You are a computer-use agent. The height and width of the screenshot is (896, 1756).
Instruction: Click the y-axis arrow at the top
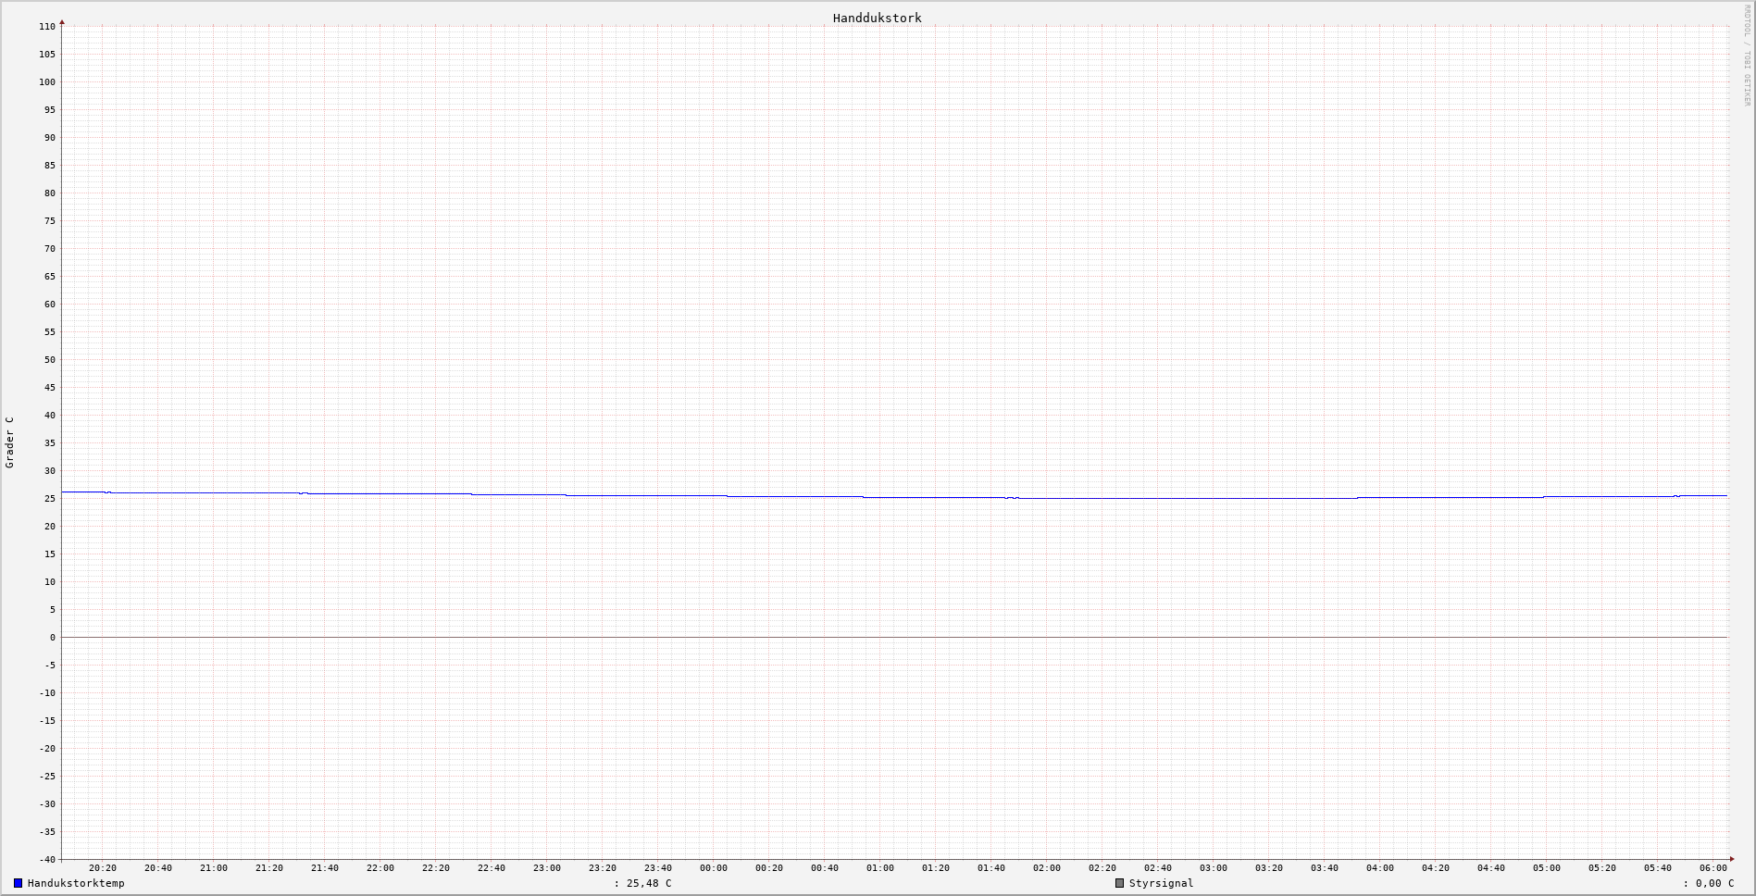(62, 21)
